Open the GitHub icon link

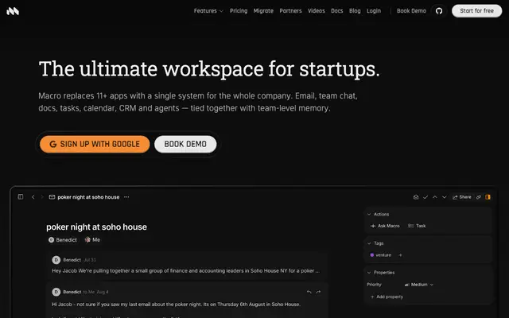439,11
